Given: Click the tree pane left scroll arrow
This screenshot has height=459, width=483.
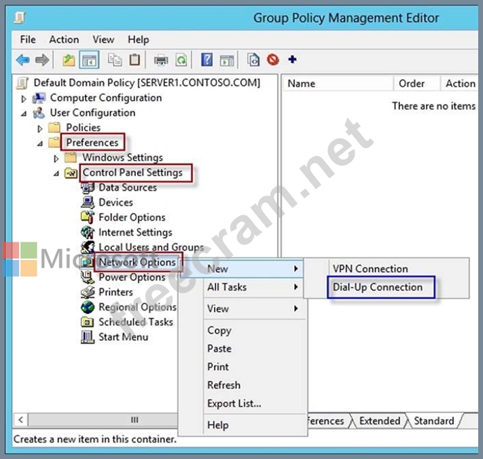Looking at the screenshot, I should (20, 420).
